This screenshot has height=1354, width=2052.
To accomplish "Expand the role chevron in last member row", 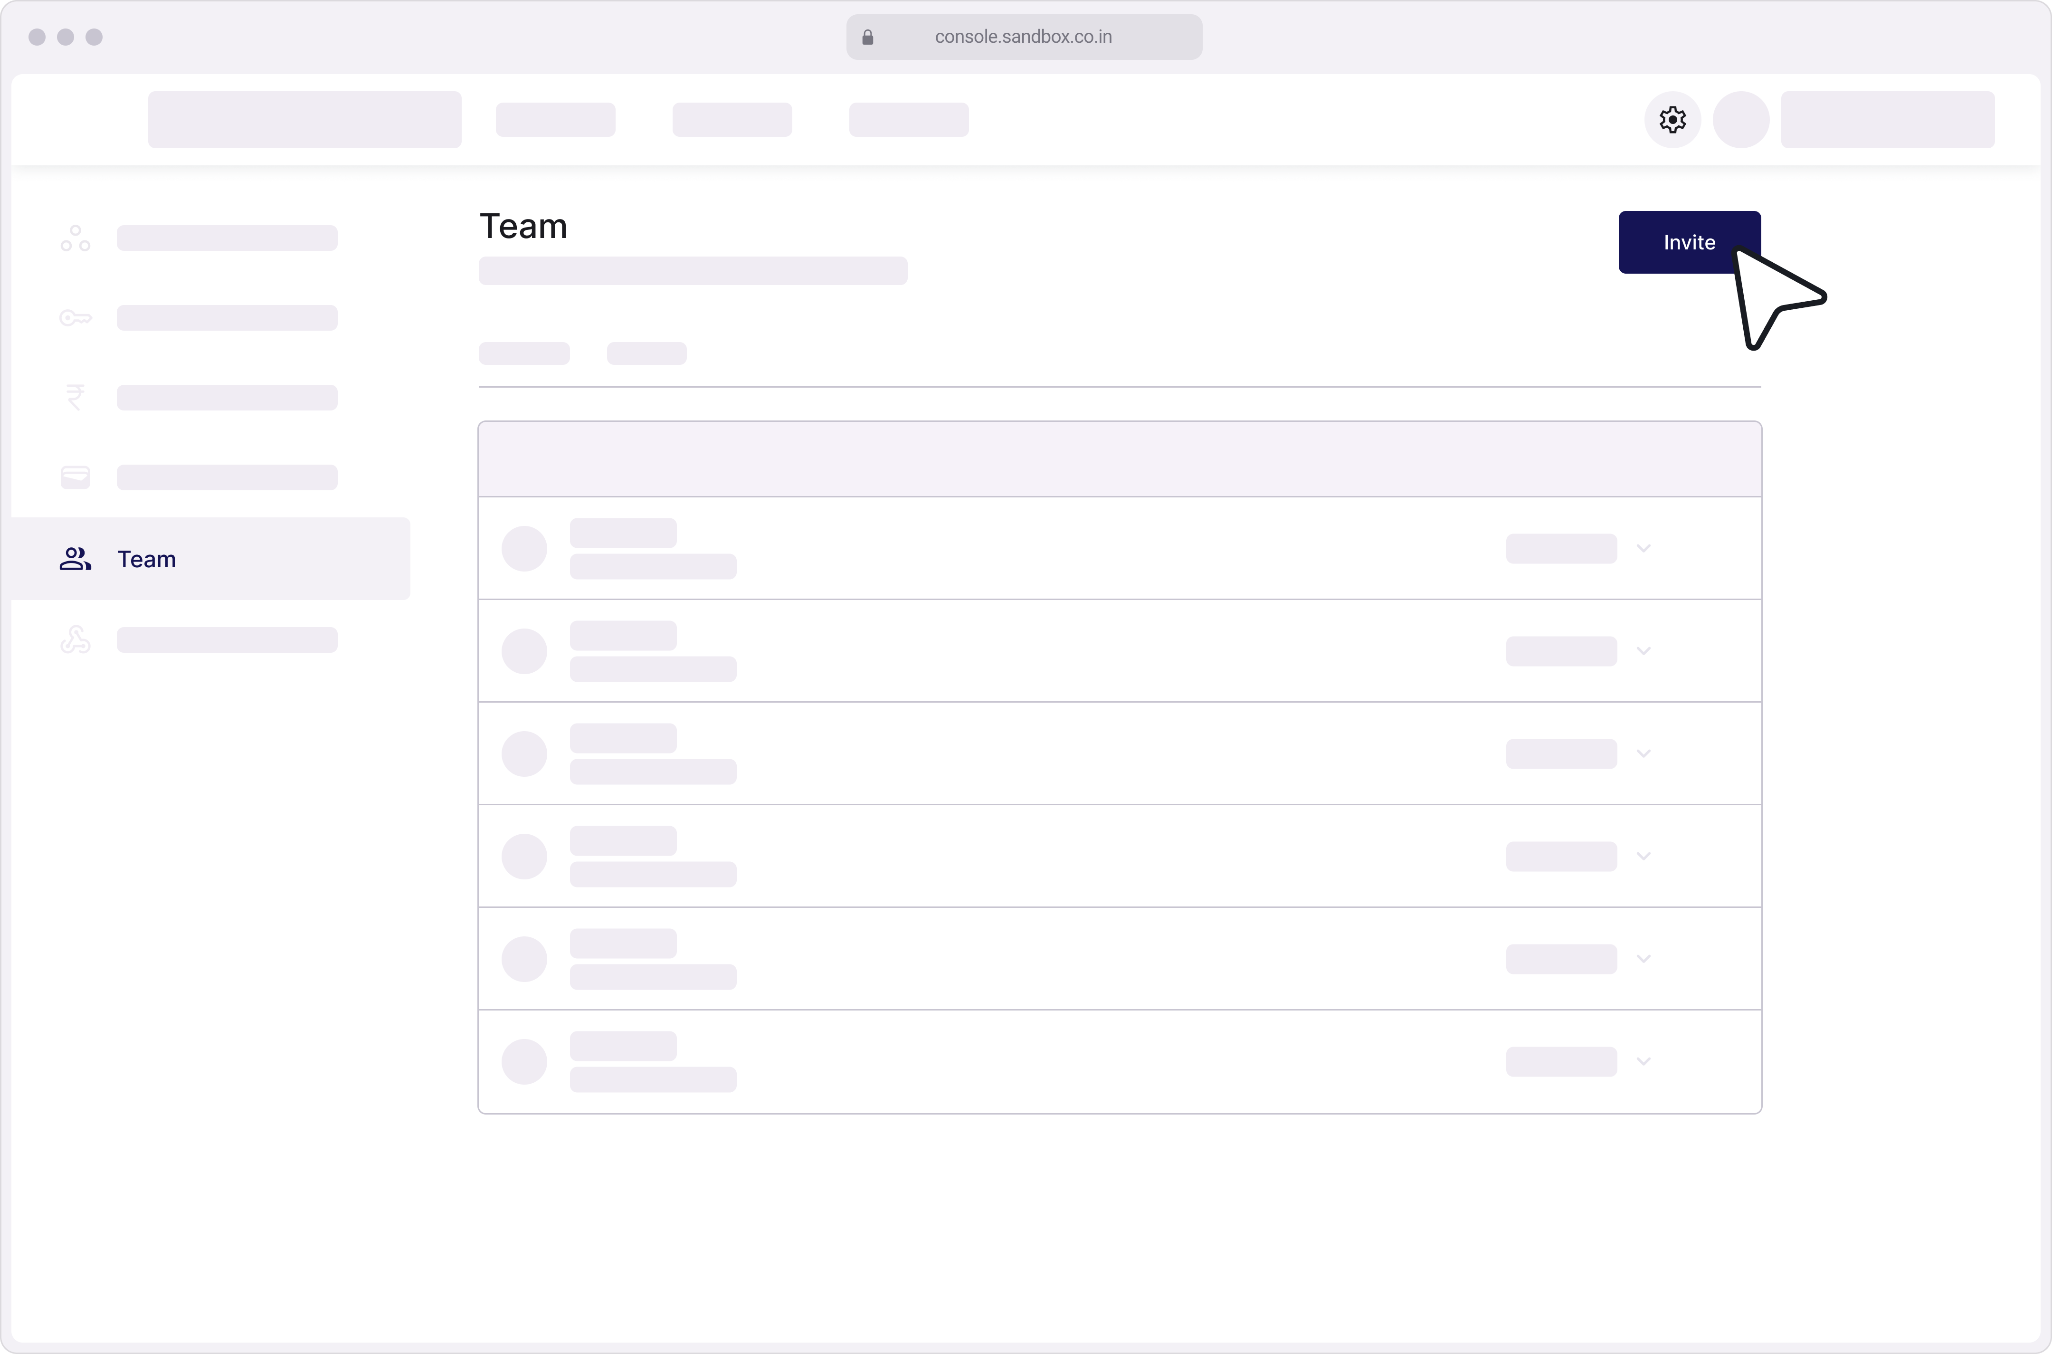I will point(1643,1062).
